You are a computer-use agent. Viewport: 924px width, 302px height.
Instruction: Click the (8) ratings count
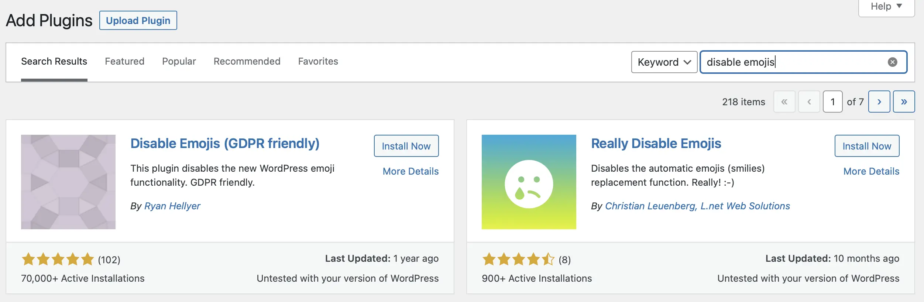564,260
